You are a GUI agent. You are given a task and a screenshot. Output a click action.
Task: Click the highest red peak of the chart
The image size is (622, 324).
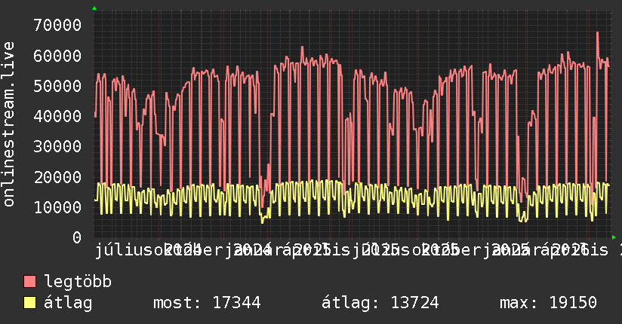coord(597,33)
